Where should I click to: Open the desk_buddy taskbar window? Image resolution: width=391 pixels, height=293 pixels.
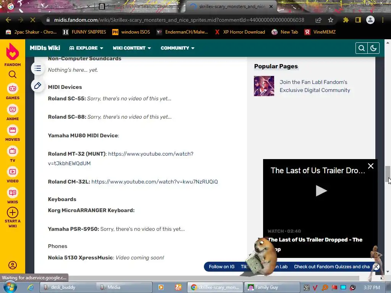[x=68, y=287]
